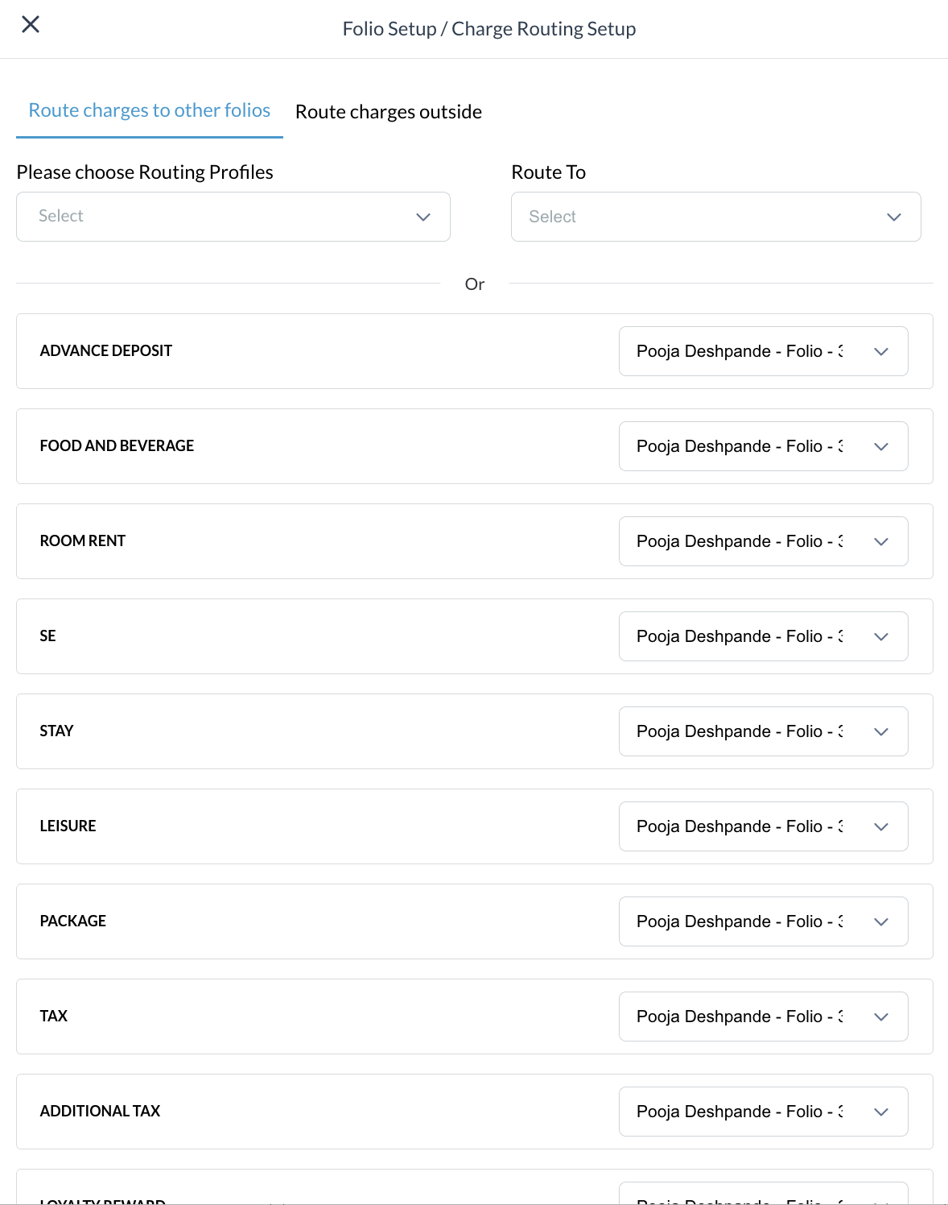Click chevron icon in Food and Beverage row

coord(880,446)
